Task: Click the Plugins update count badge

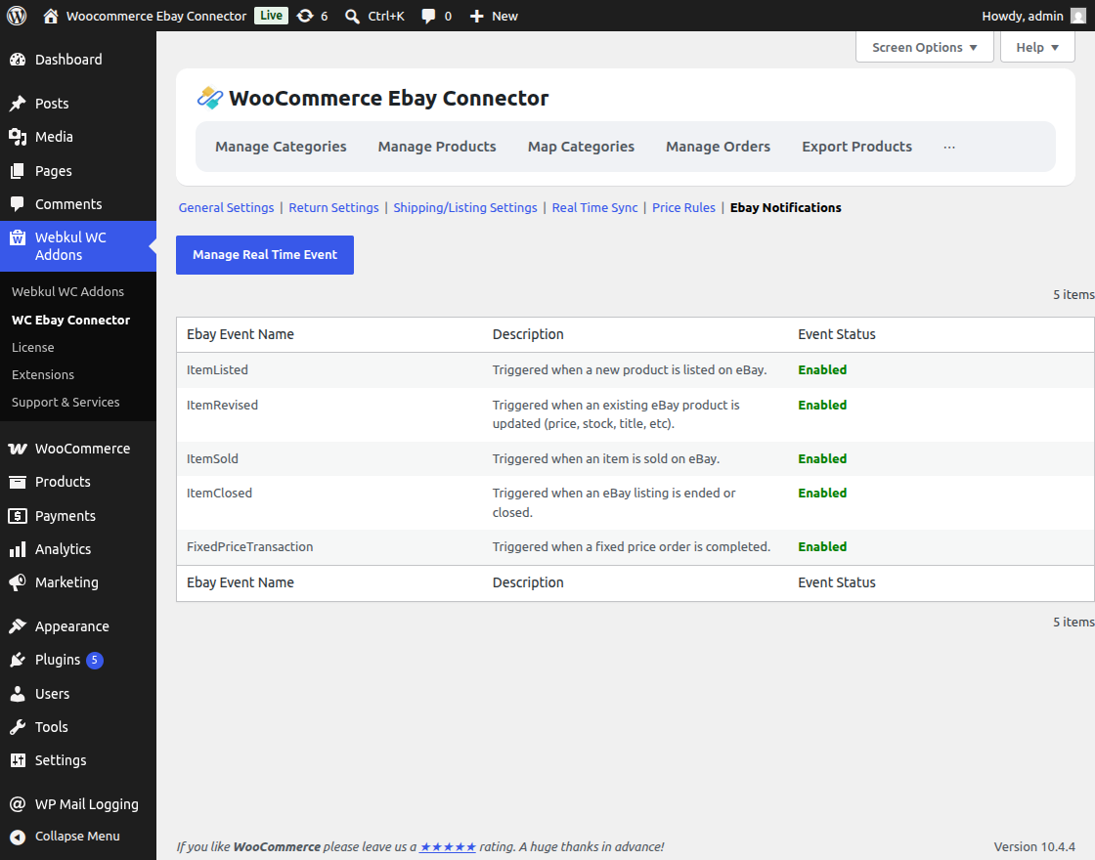Action: coord(94,660)
